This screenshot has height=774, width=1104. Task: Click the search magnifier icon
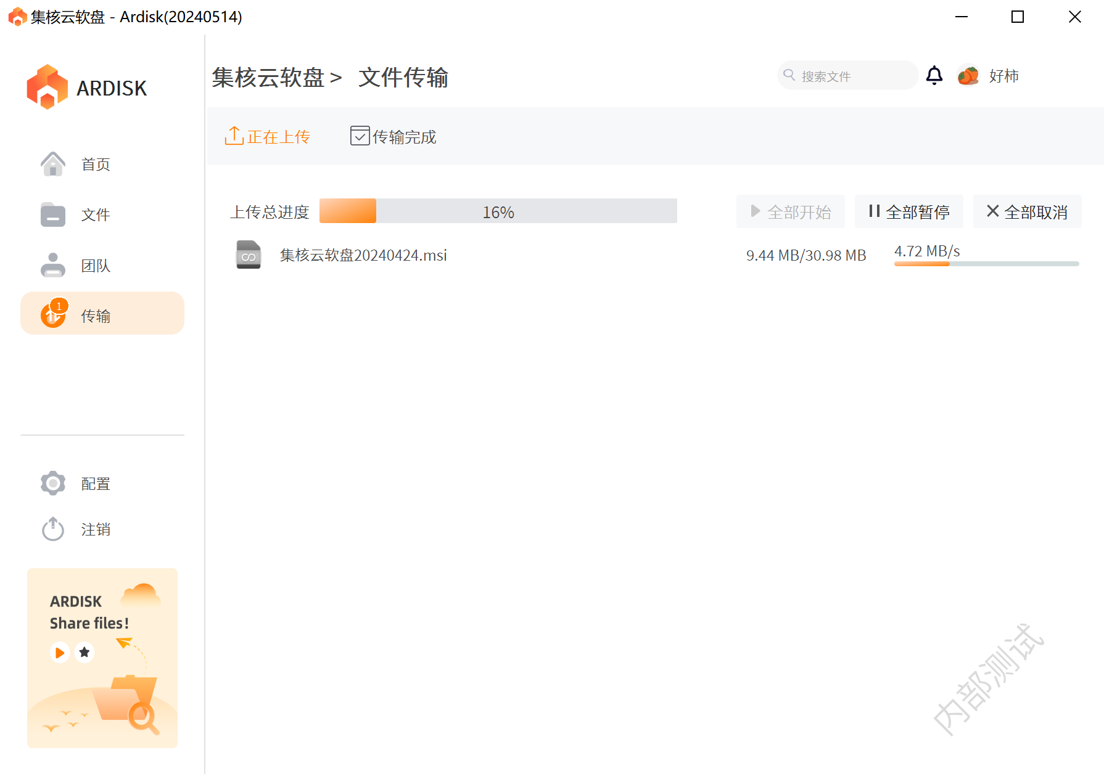[789, 75]
